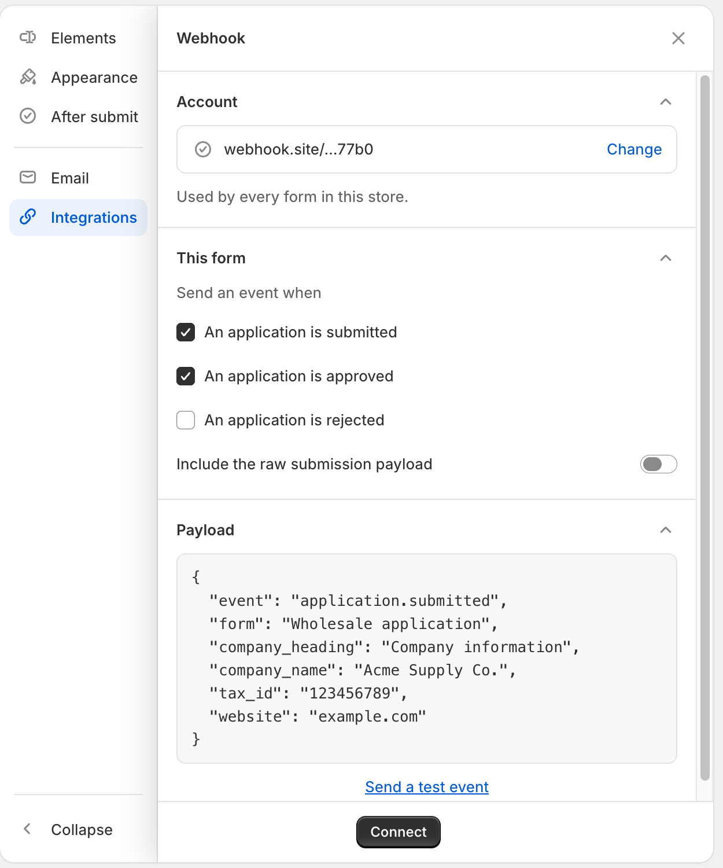Image resolution: width=723 pixels, height=868 pixels.
Task: Click the 'Send an event when' label
Action: coord(249,293)
